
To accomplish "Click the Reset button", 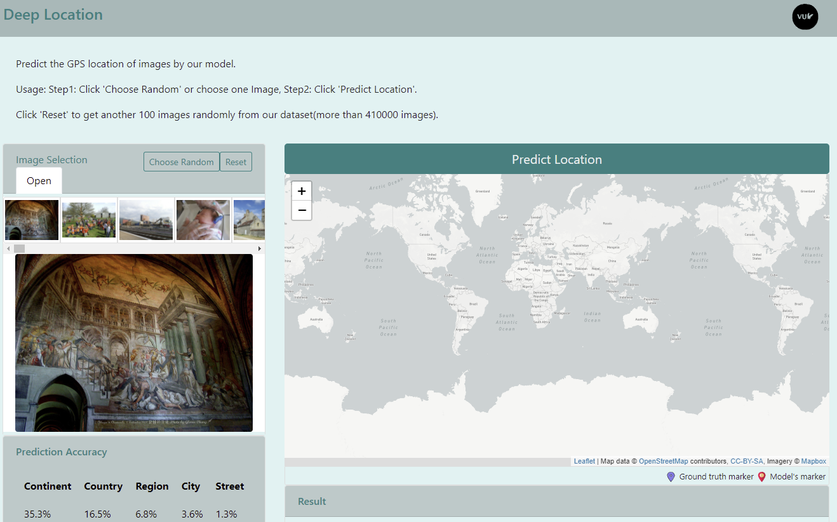I will point(236,162).
